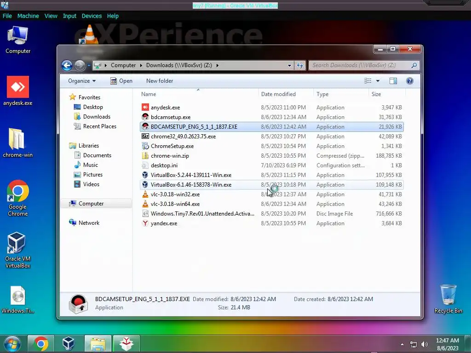
Task: Open the View menu
Action: pos(51,16)
